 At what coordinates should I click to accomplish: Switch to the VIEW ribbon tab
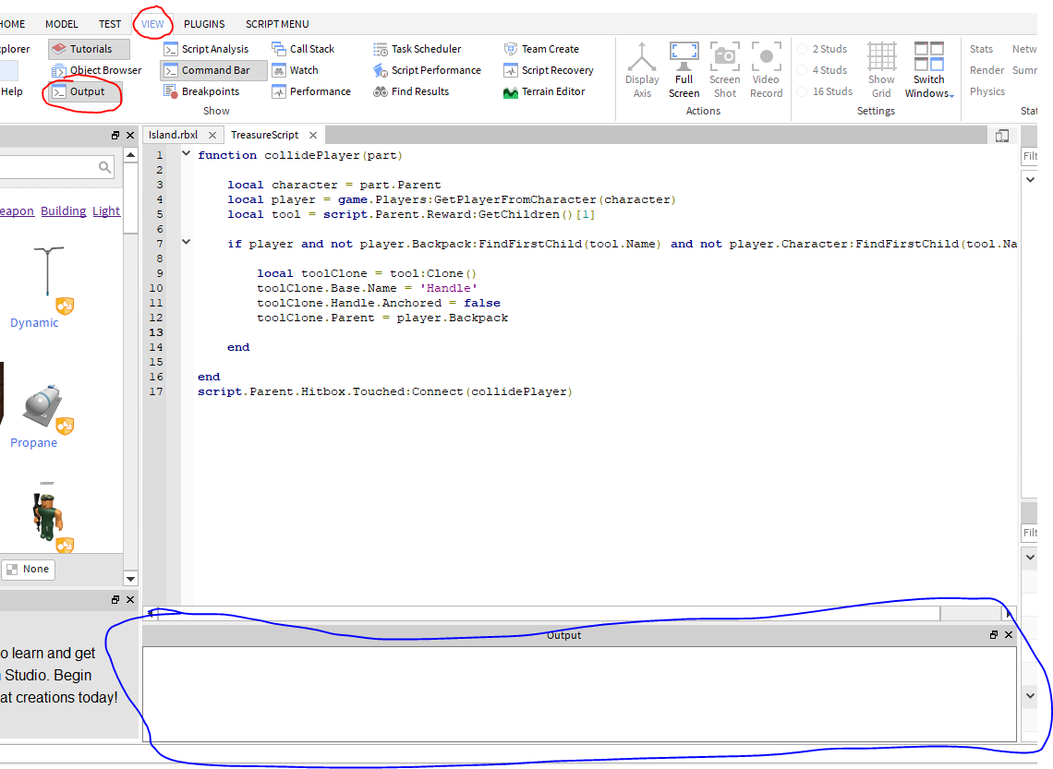pyautogui.click(x=152, y=24)
